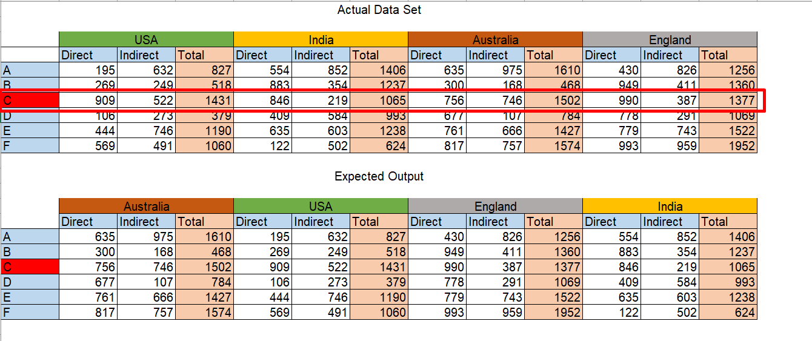Screen dimensions: 812x341
Task: Click England Indirect 743 in Expected Output row E
Action: coord(495,297)
